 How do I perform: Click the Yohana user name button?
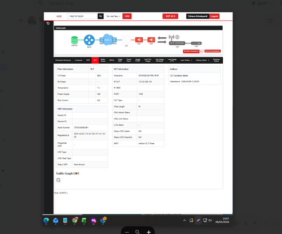coord(198,16)
